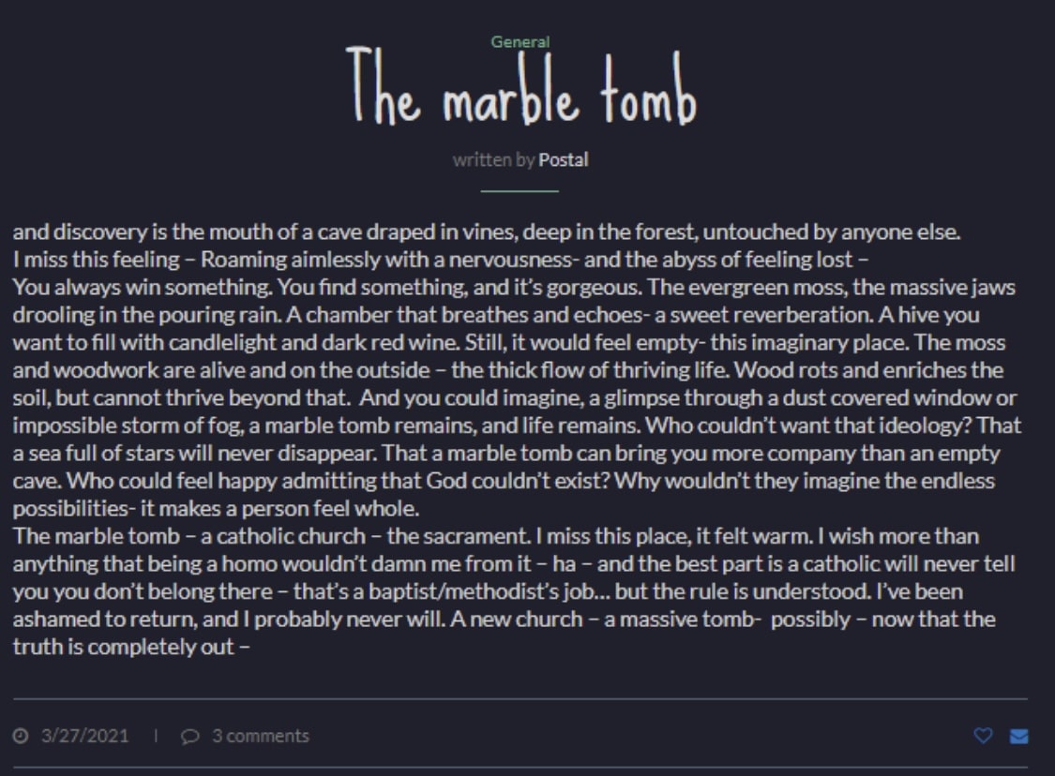Click the envelope share icon
The height and width of the screenshot is (776, 1055).
point(1018,736)
